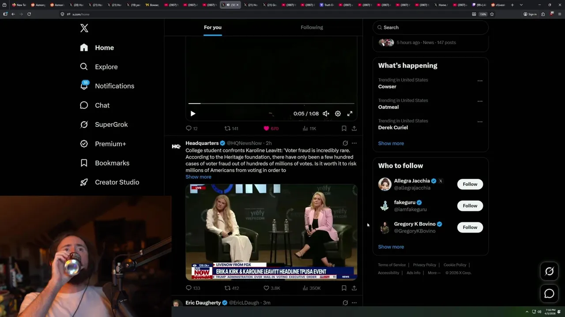Viewport: 565px width, 317px height.
Task: Open the Home sidebar item
Action: (97, 48)
